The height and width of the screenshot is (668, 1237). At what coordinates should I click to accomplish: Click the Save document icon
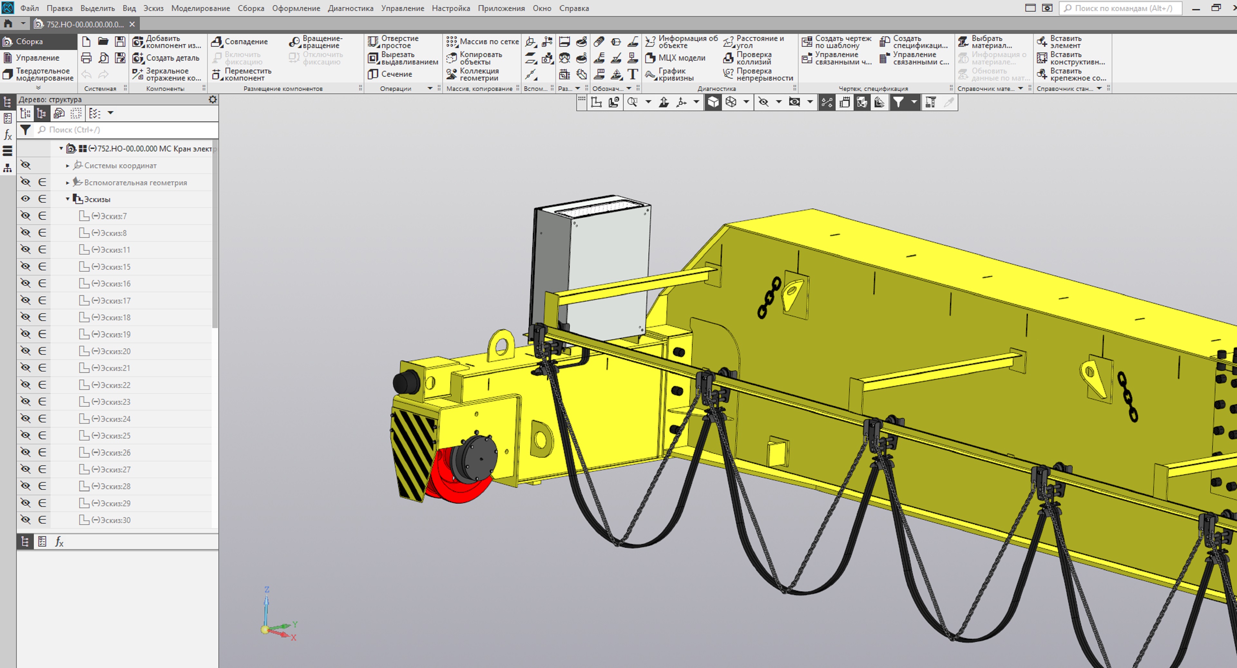[x=120, y=41]
